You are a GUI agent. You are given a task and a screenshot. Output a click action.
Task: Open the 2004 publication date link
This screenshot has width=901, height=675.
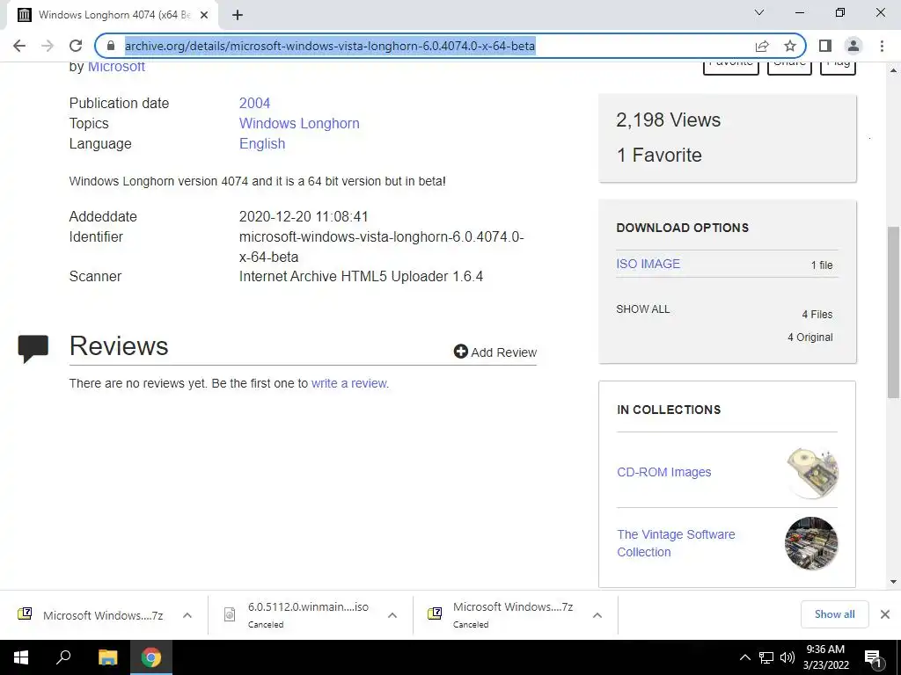pyautogui.click(x=254, y=104)
